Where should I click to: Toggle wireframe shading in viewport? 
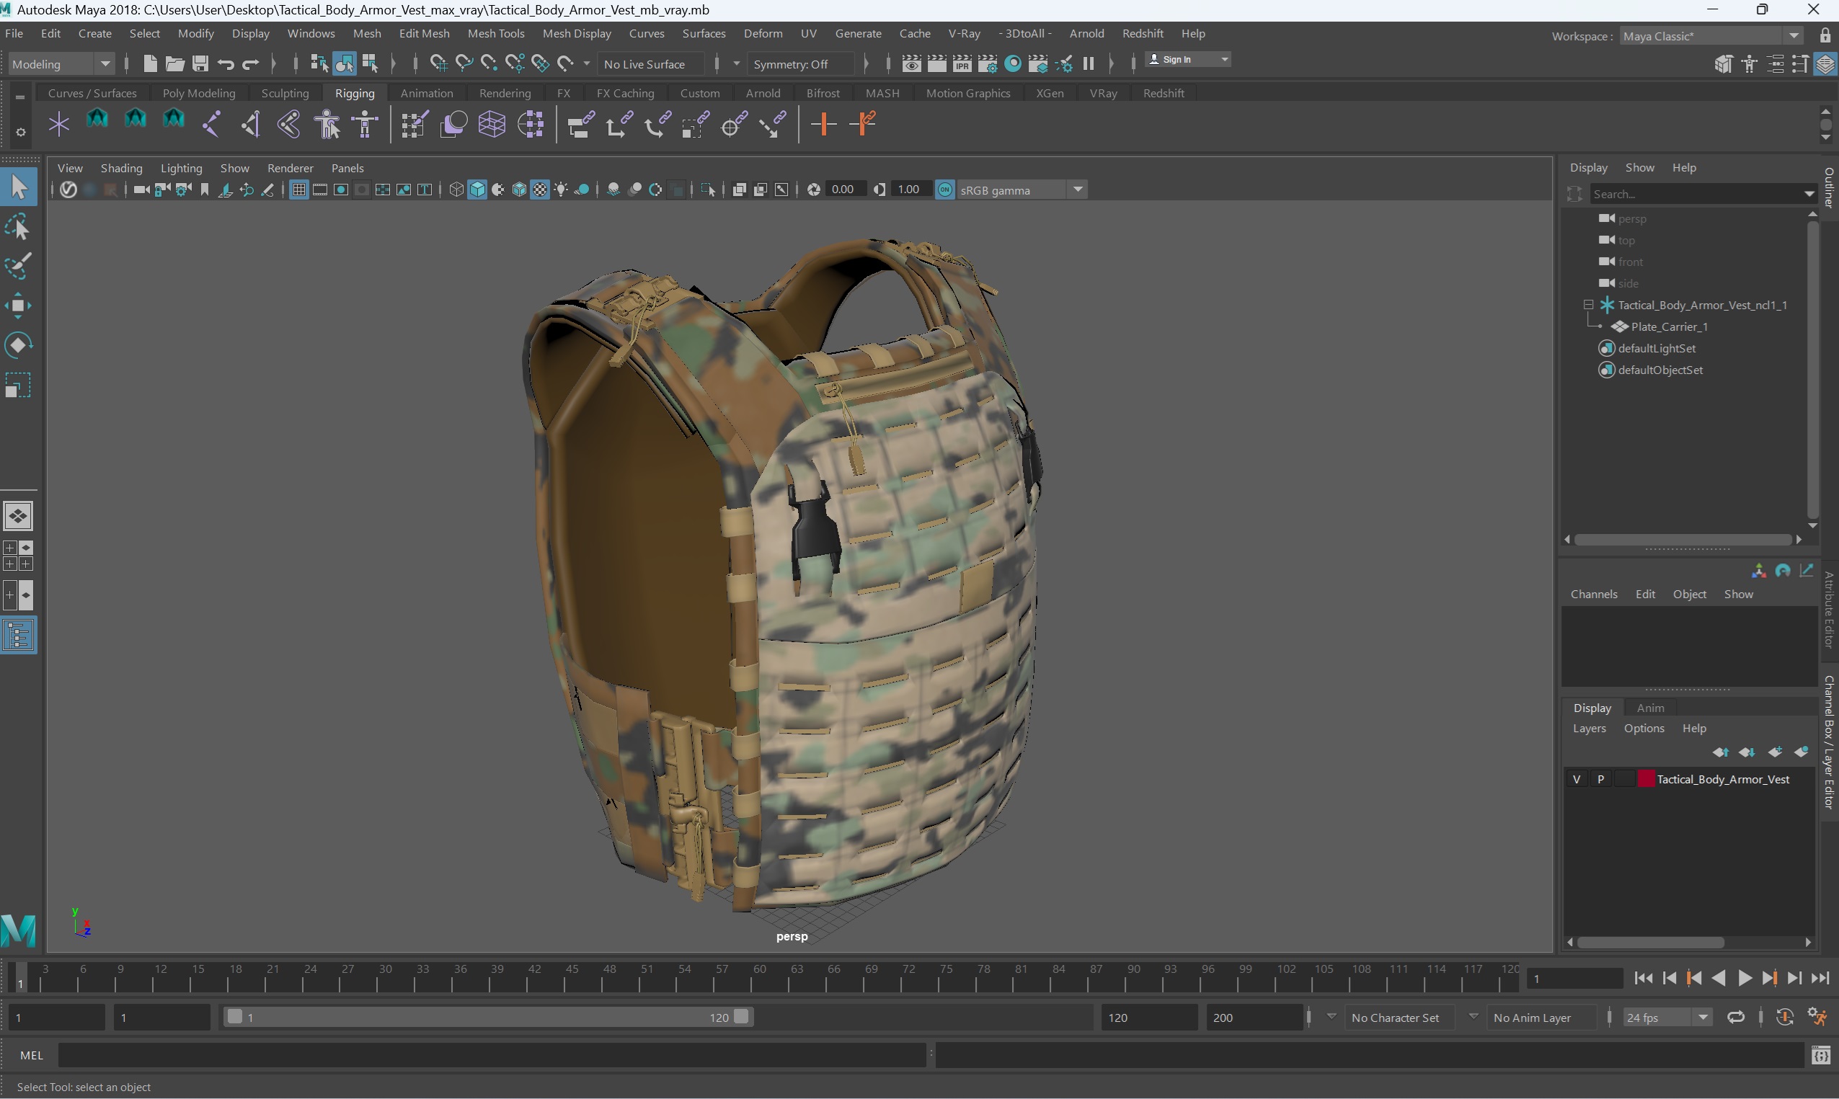[x=456, y=190]
